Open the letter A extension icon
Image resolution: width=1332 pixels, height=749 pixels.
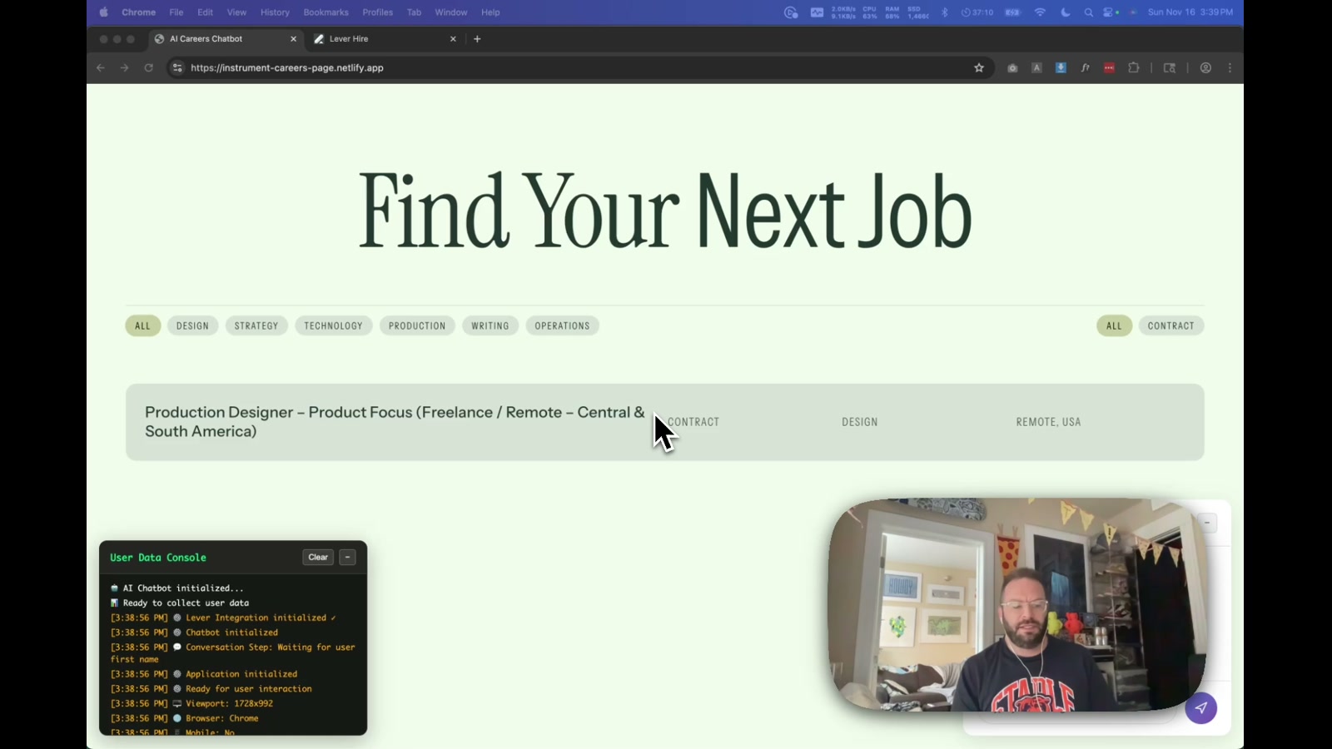coord(1036,68)
